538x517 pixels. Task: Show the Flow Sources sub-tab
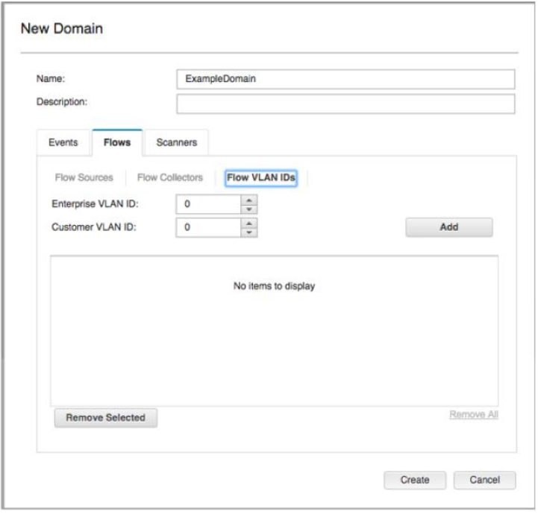click(x=84, y=178)
